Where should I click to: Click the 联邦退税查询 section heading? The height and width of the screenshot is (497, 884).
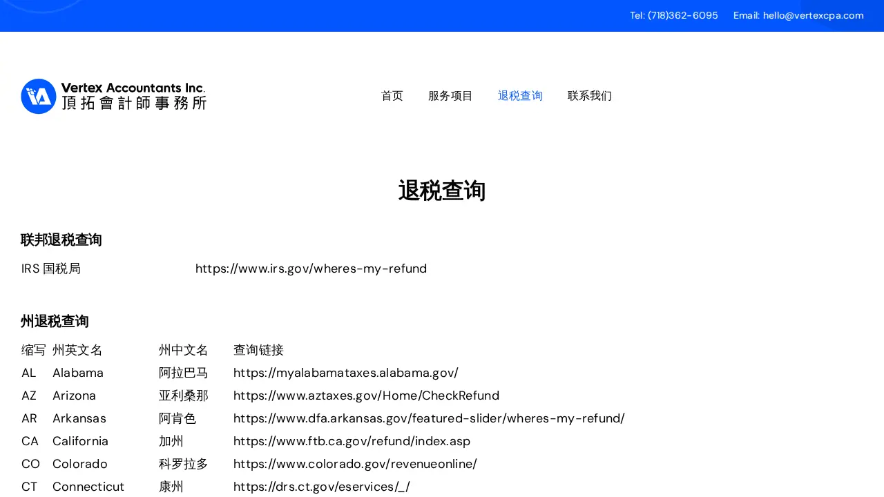point(61,240)
